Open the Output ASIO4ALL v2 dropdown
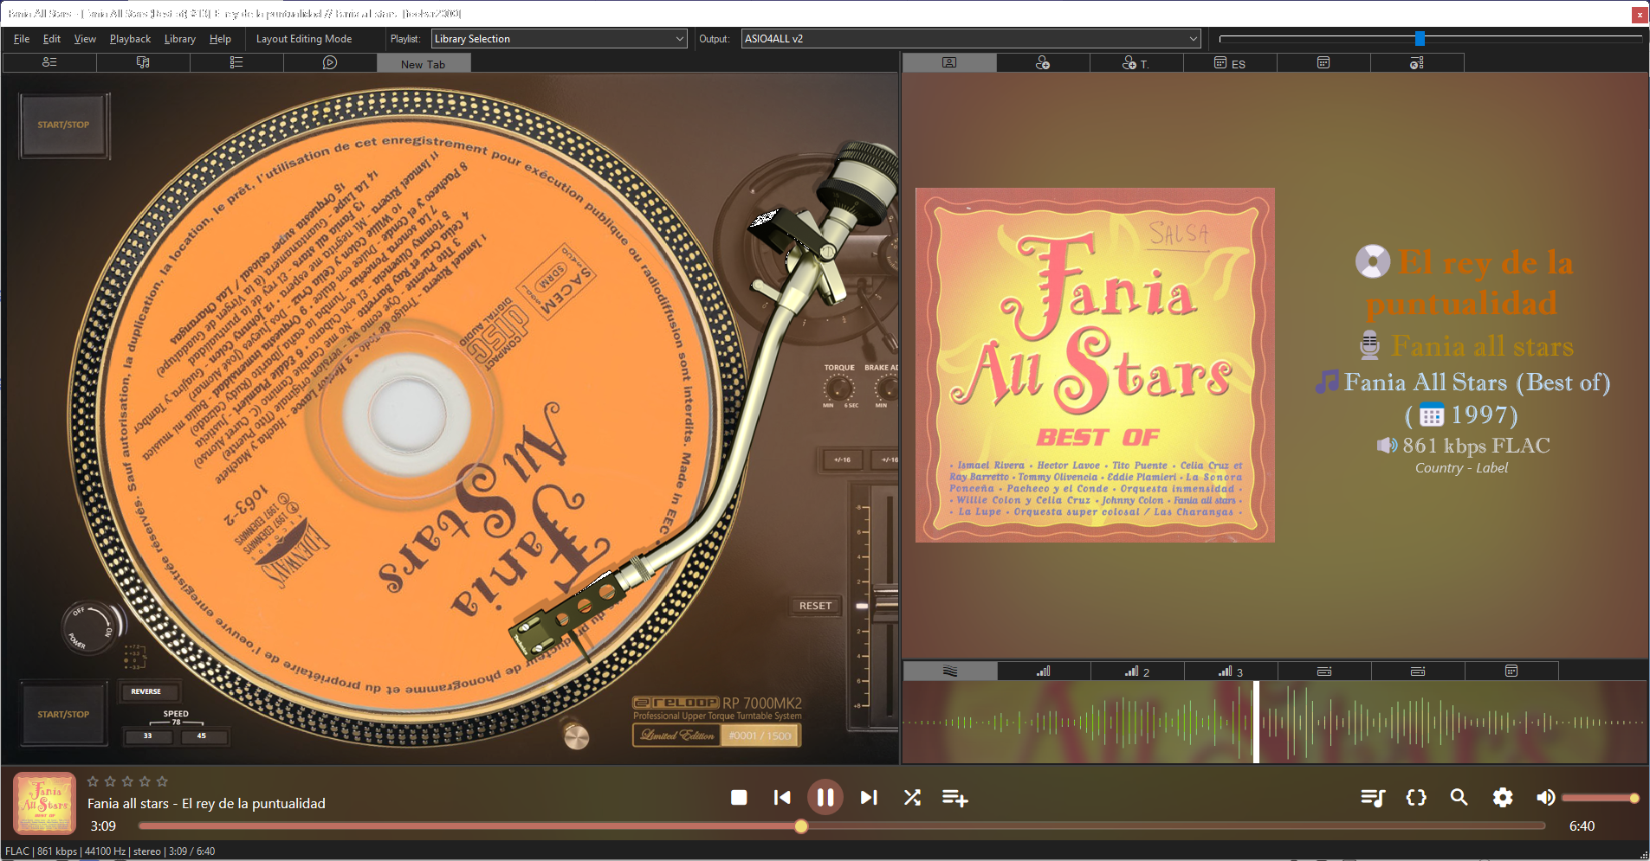This screenshot has height=861, width=1650. coord(971,39)
